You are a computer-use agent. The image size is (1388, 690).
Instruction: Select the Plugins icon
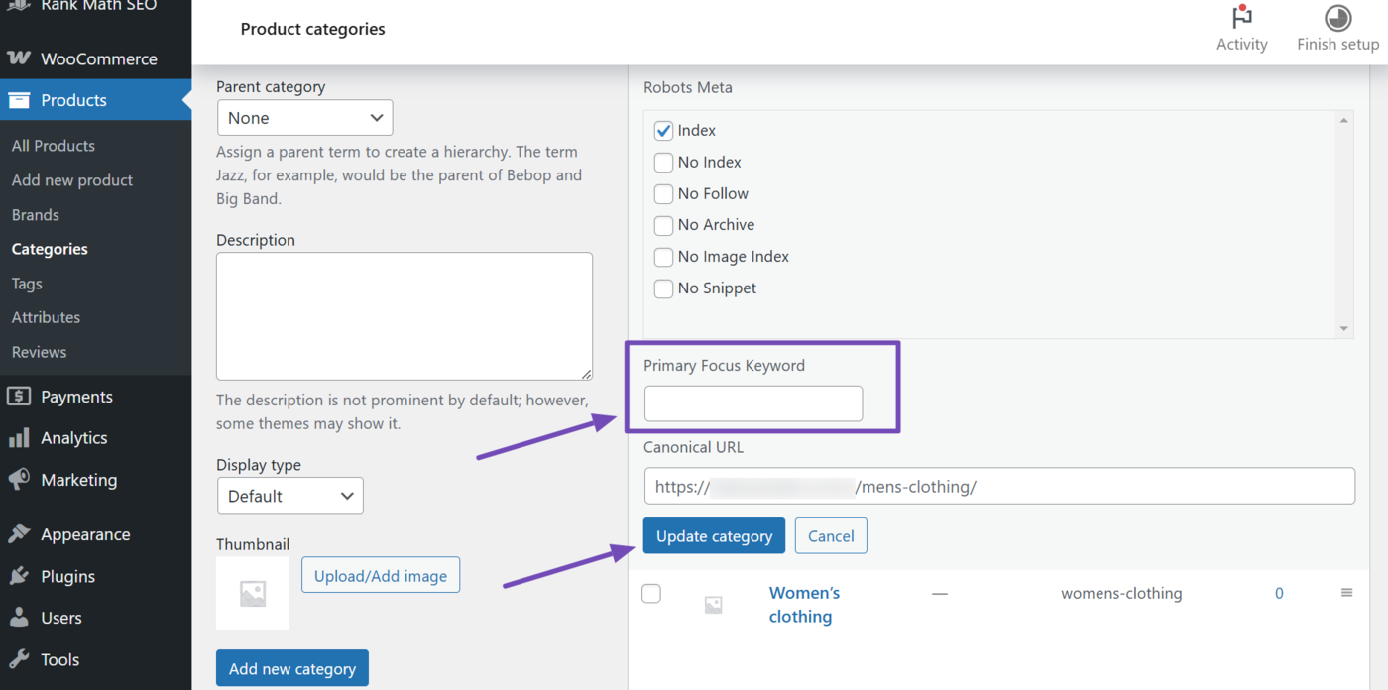pos(20,576)
